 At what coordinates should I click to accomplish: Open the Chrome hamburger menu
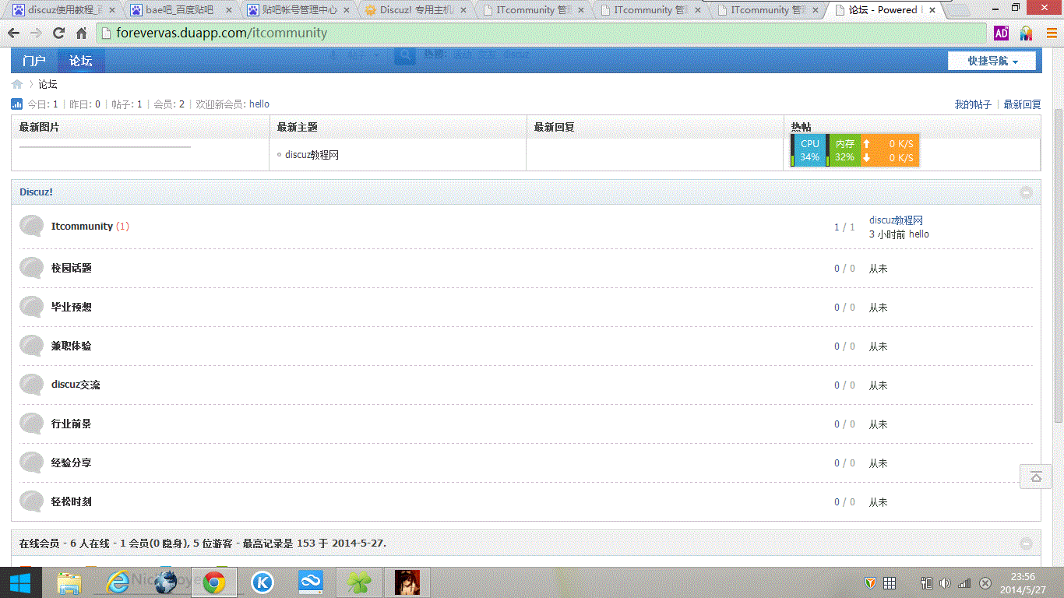pyautogui.click(x=1052, y=33)
